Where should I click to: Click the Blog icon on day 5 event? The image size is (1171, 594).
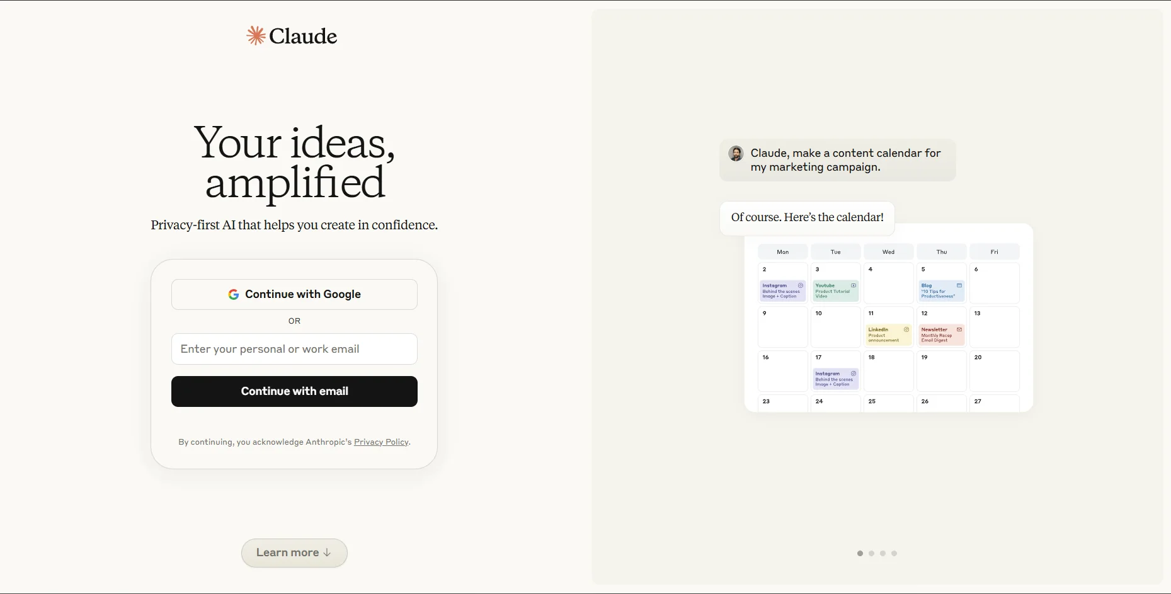[x=959, y=285]
